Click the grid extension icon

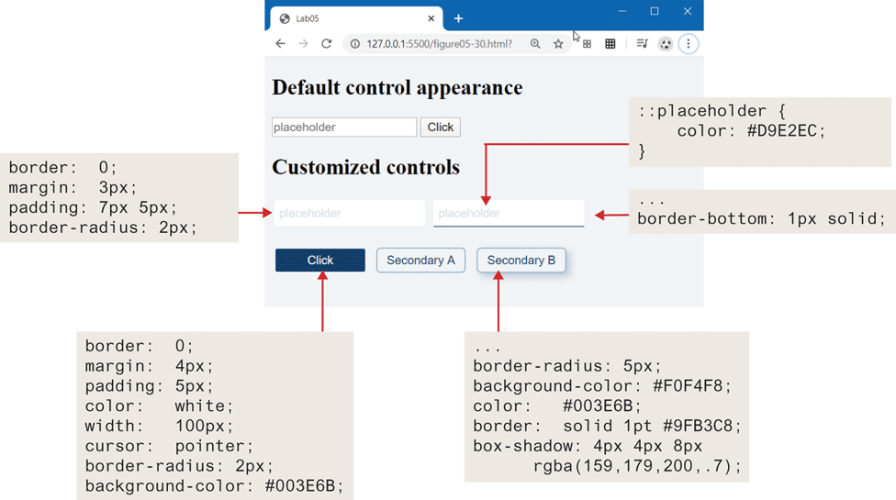(610, 44)
